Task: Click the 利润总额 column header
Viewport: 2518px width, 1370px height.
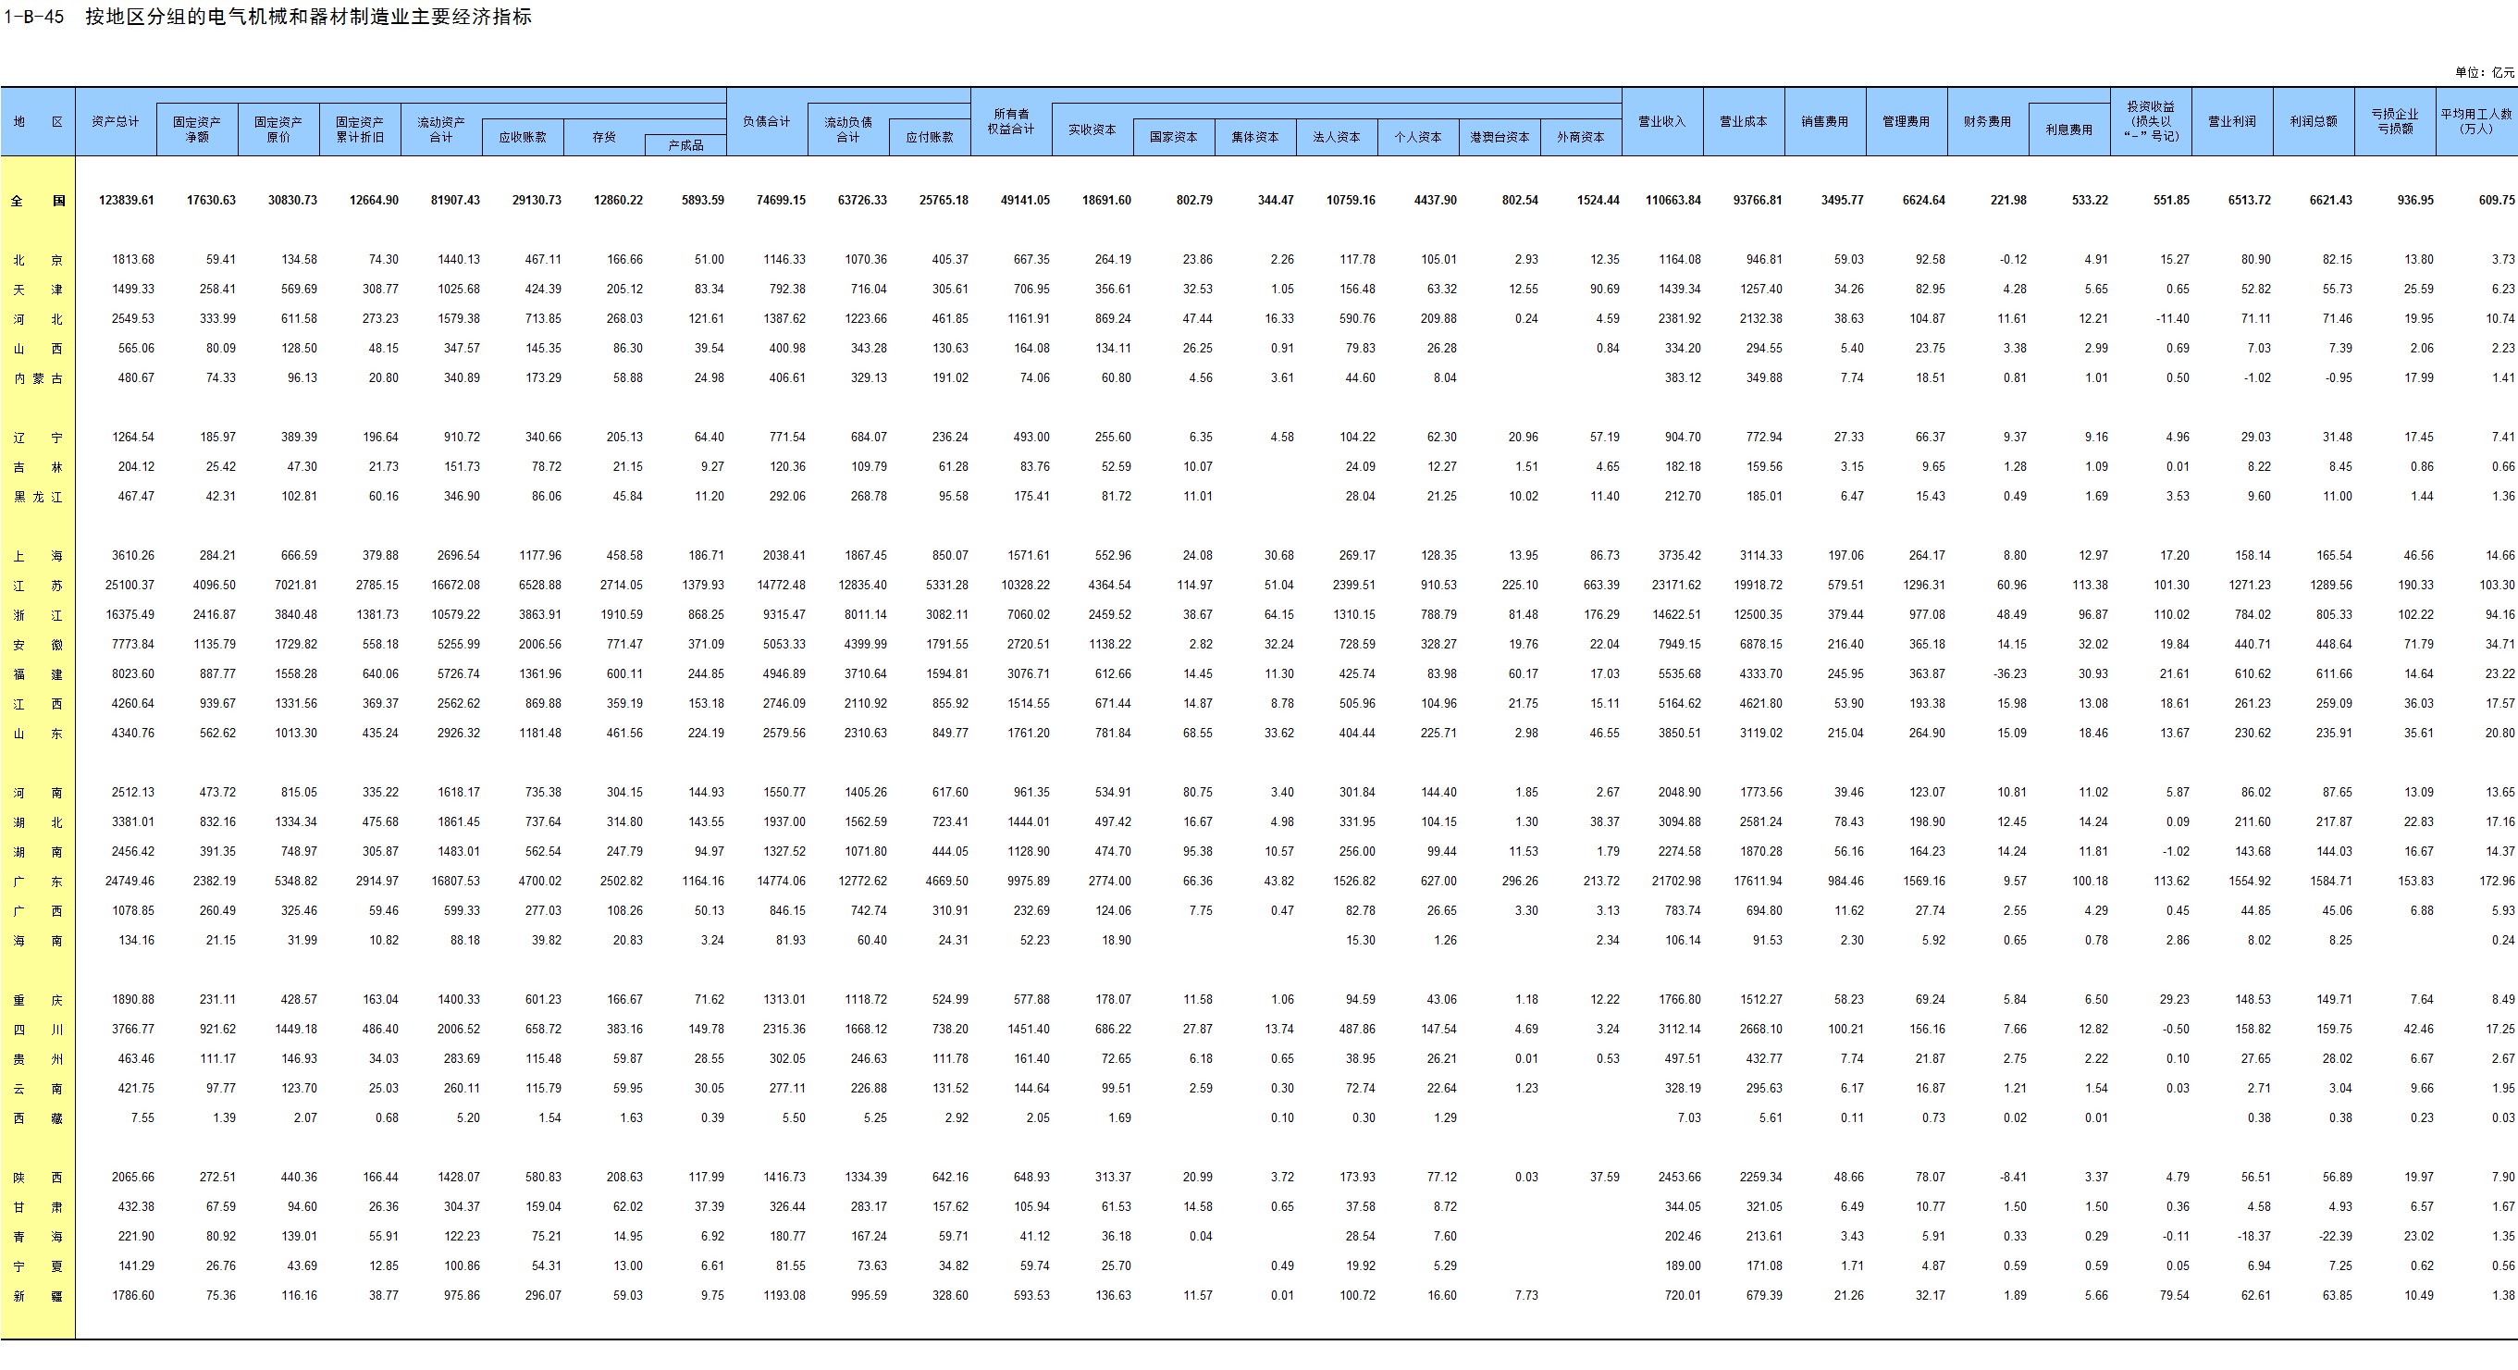Action: click(2313, 121)
